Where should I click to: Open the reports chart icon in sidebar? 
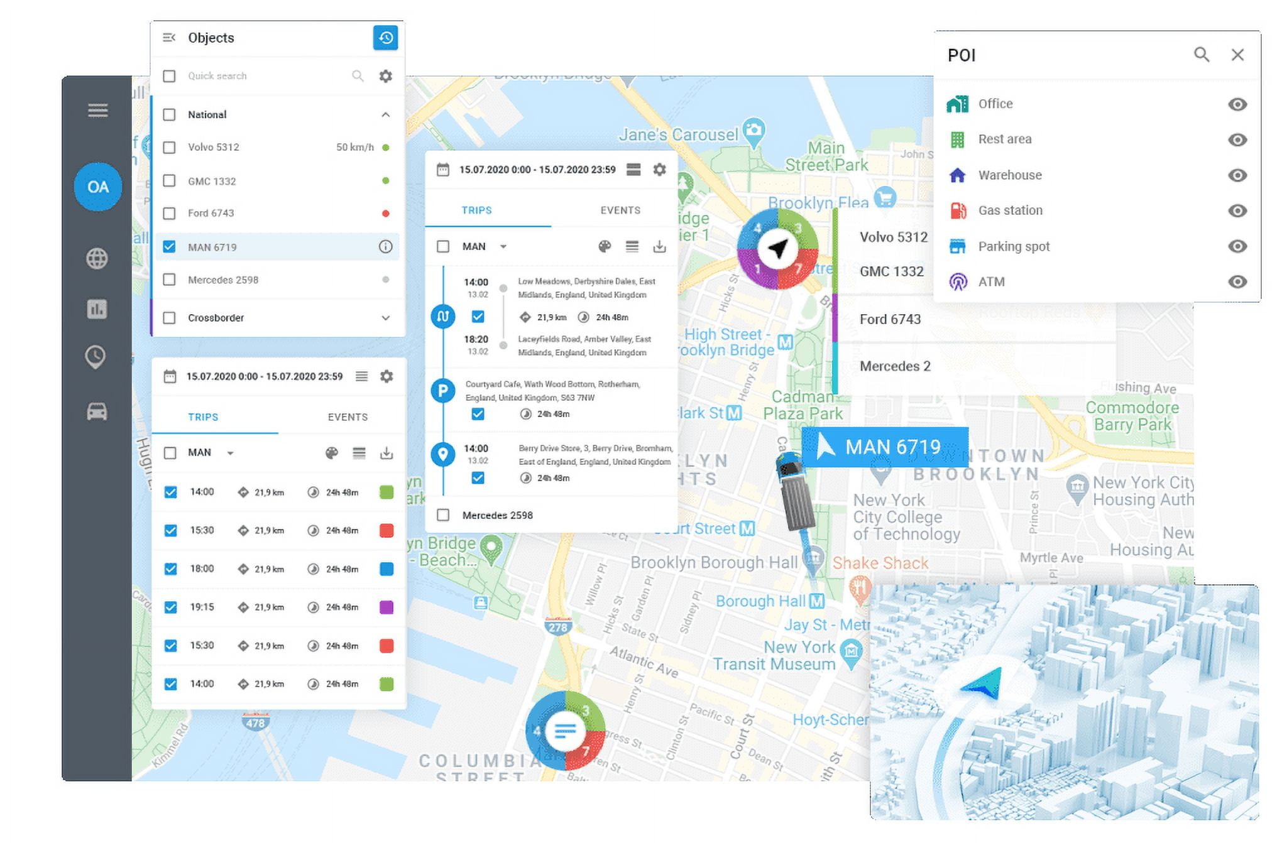[x=97, y=308]
